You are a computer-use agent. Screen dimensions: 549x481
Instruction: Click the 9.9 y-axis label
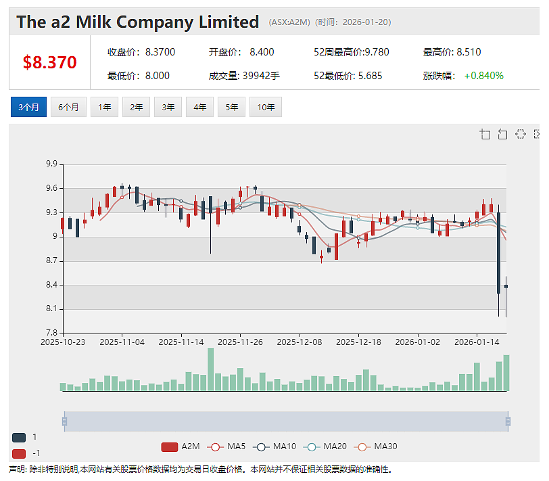(x=51, y=164)
